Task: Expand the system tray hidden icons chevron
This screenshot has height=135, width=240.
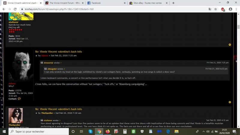Action: (203, 131)
